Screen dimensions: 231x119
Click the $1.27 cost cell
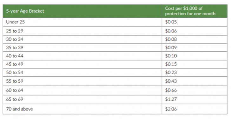195,99
